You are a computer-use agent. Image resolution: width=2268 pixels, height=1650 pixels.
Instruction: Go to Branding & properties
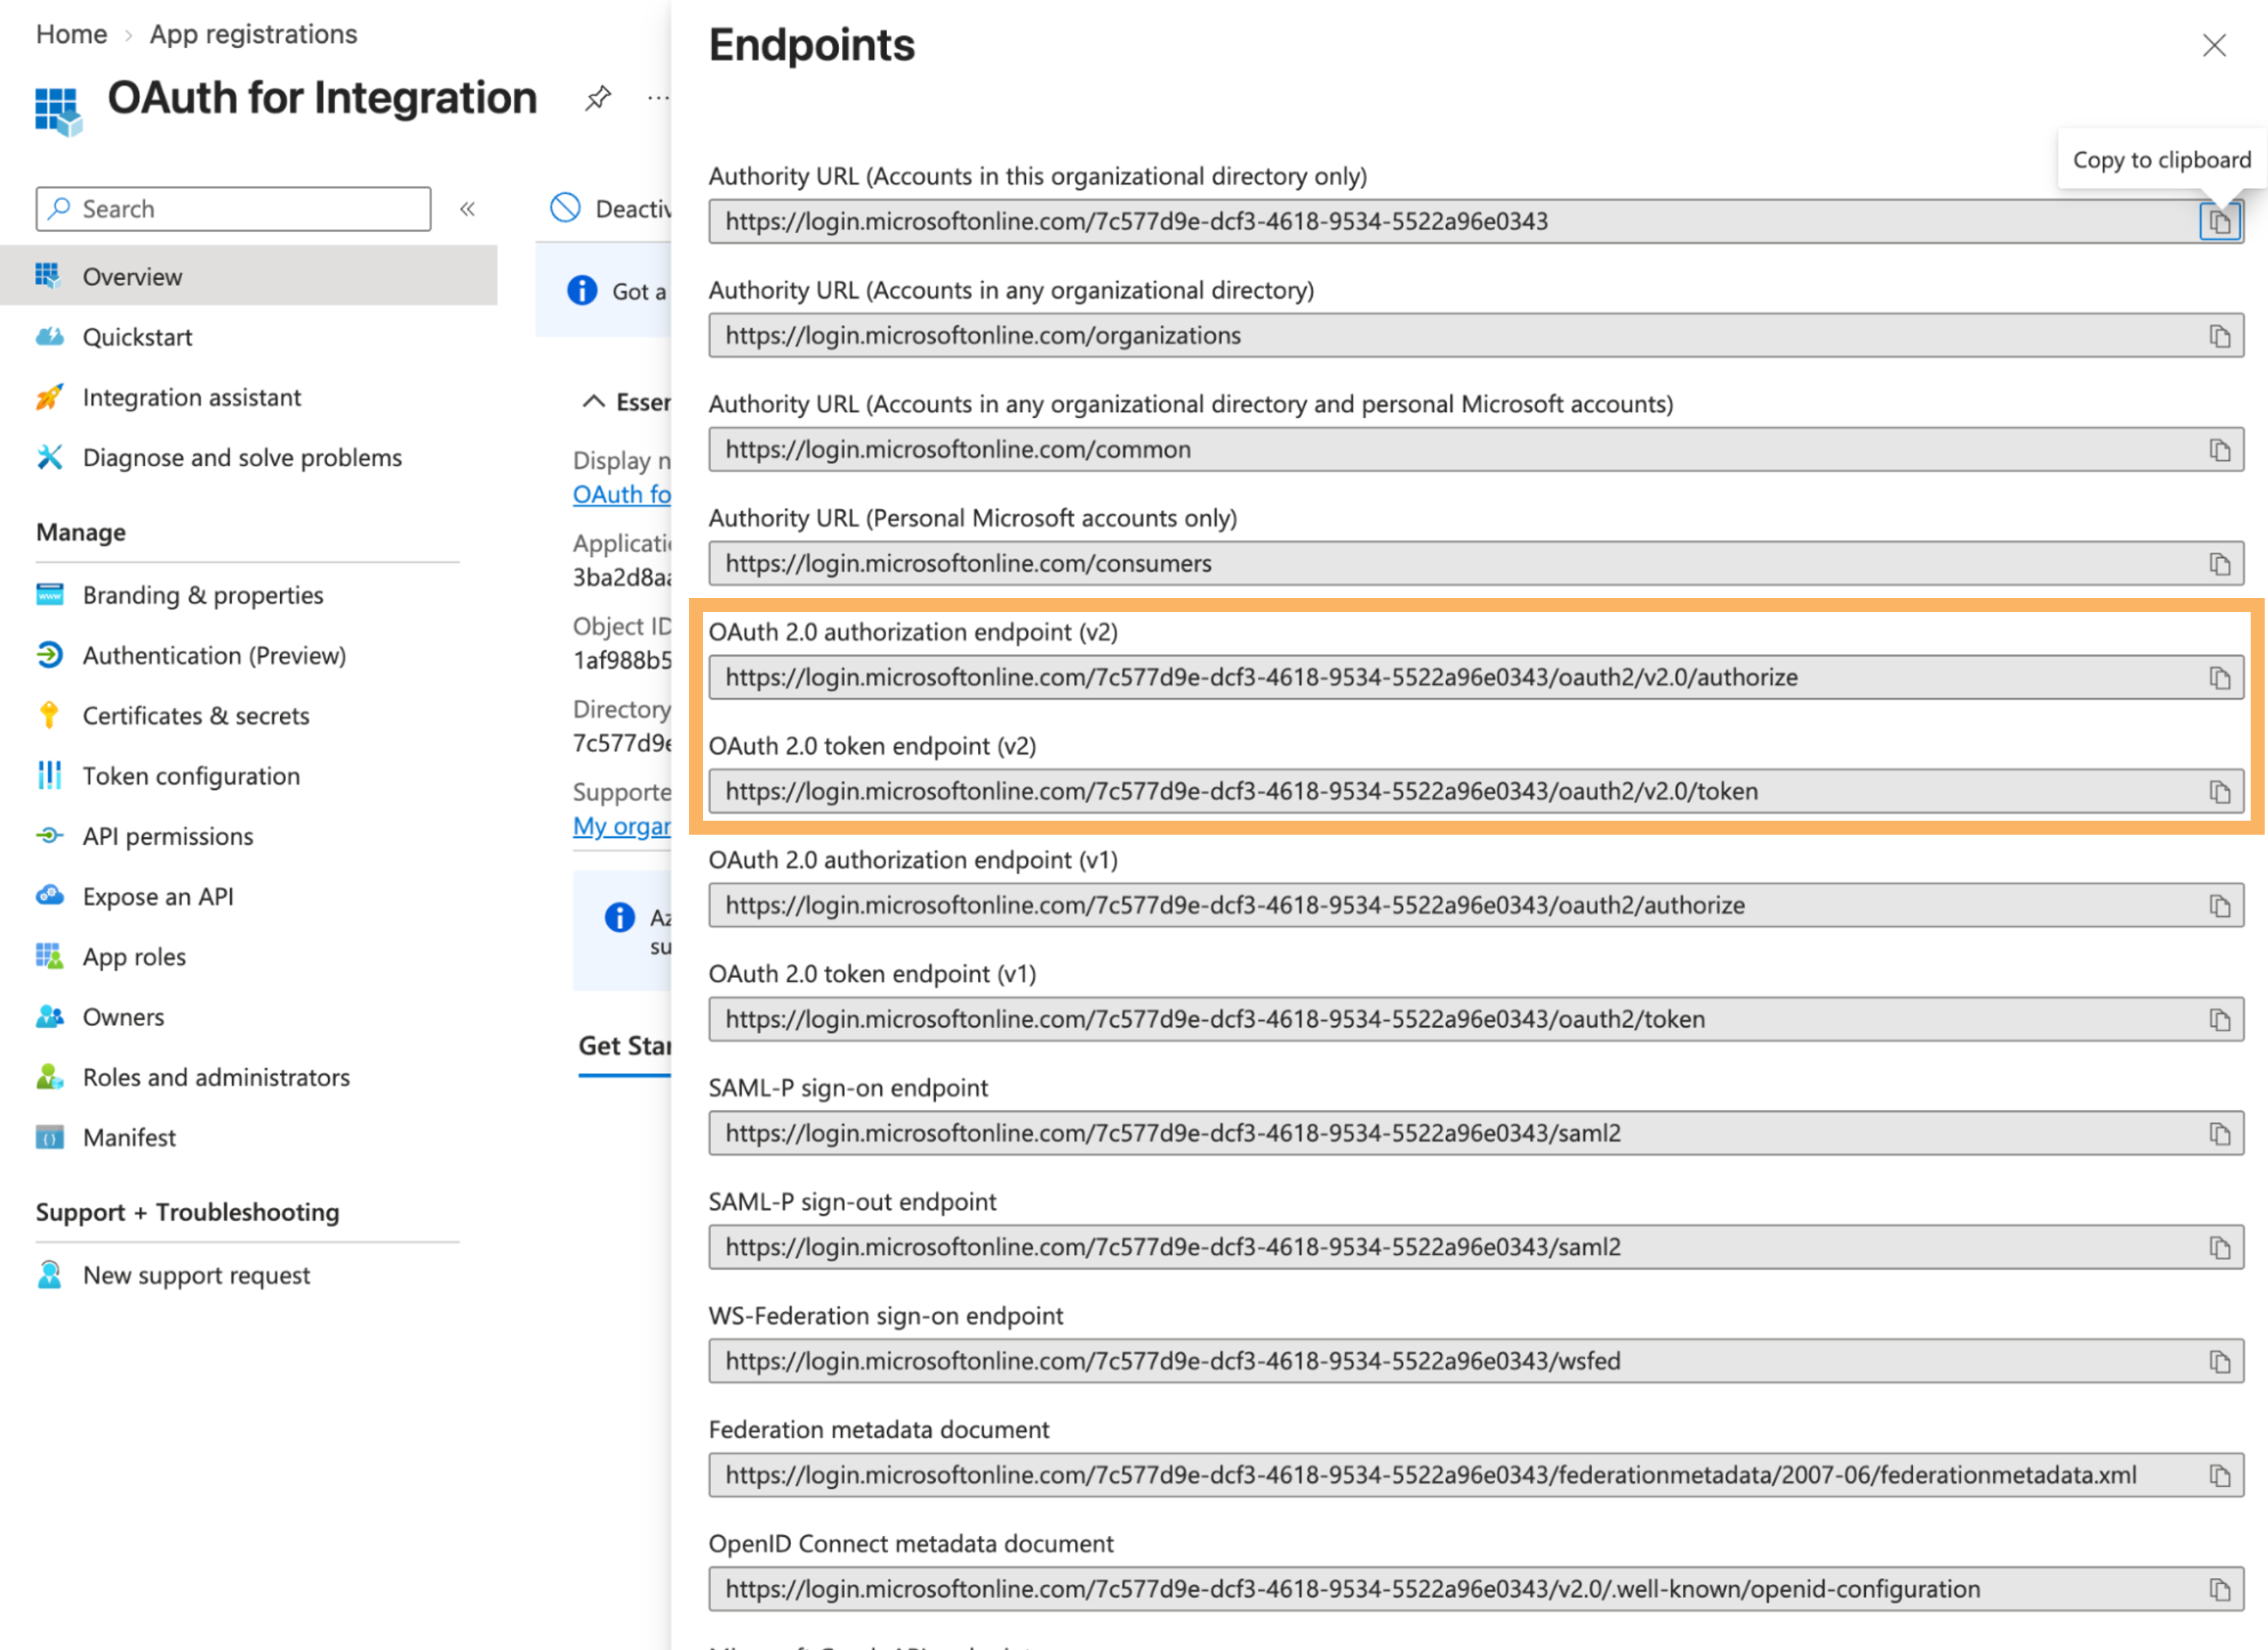tap(203, 595)
